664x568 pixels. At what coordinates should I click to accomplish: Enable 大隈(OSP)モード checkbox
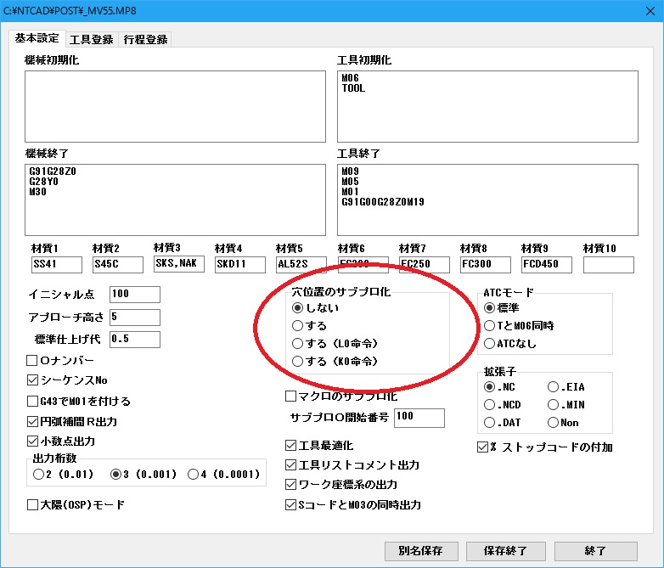(x=32, y=505)
